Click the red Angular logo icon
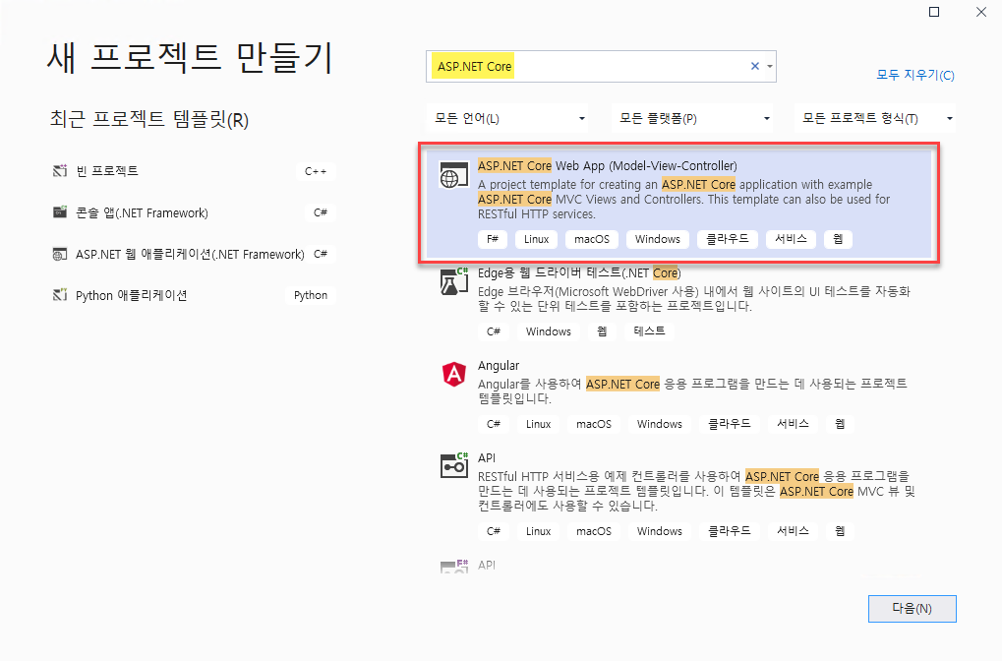The width and height of the screenshot is (1002, 661). point(453,375)
